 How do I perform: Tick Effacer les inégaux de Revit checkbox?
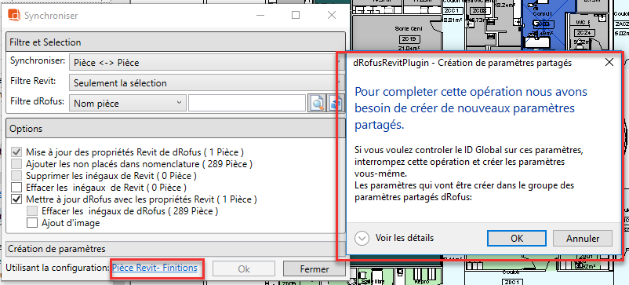pos(16,187)
